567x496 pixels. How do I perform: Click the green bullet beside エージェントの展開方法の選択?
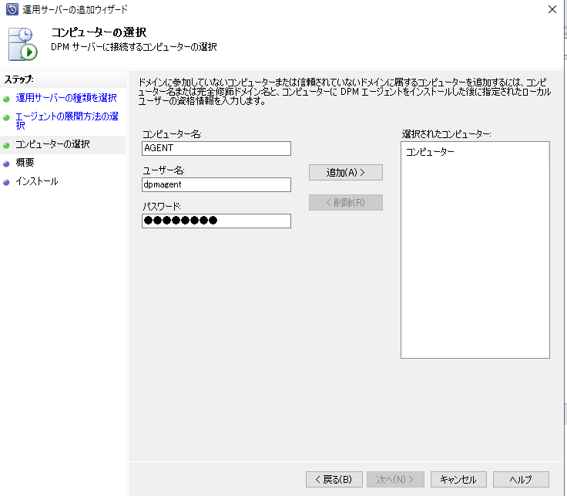pos(6,118)
